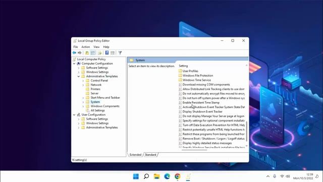The width and height of the screenshot is (323, 182).
Task: Show hidden icons via the tray chevron
Action: [268, 176]
